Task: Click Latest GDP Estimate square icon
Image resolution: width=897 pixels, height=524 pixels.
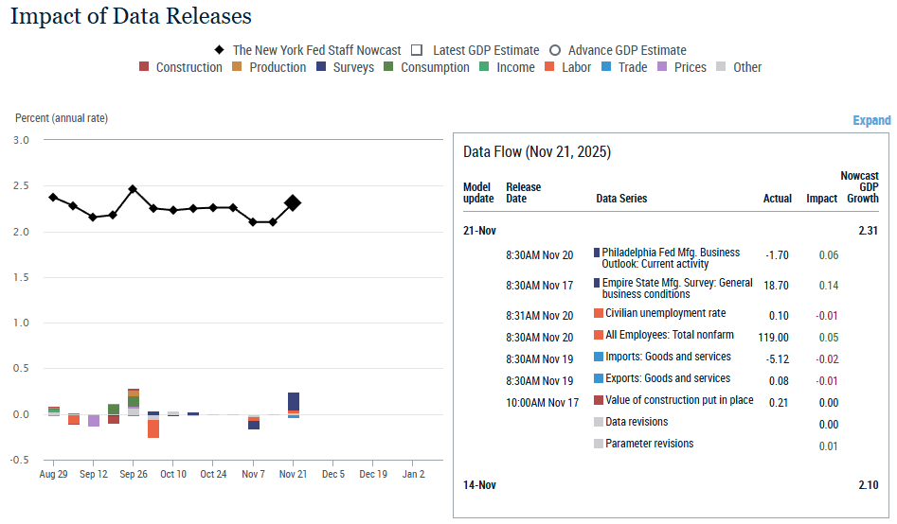Action: coord(418,50)
